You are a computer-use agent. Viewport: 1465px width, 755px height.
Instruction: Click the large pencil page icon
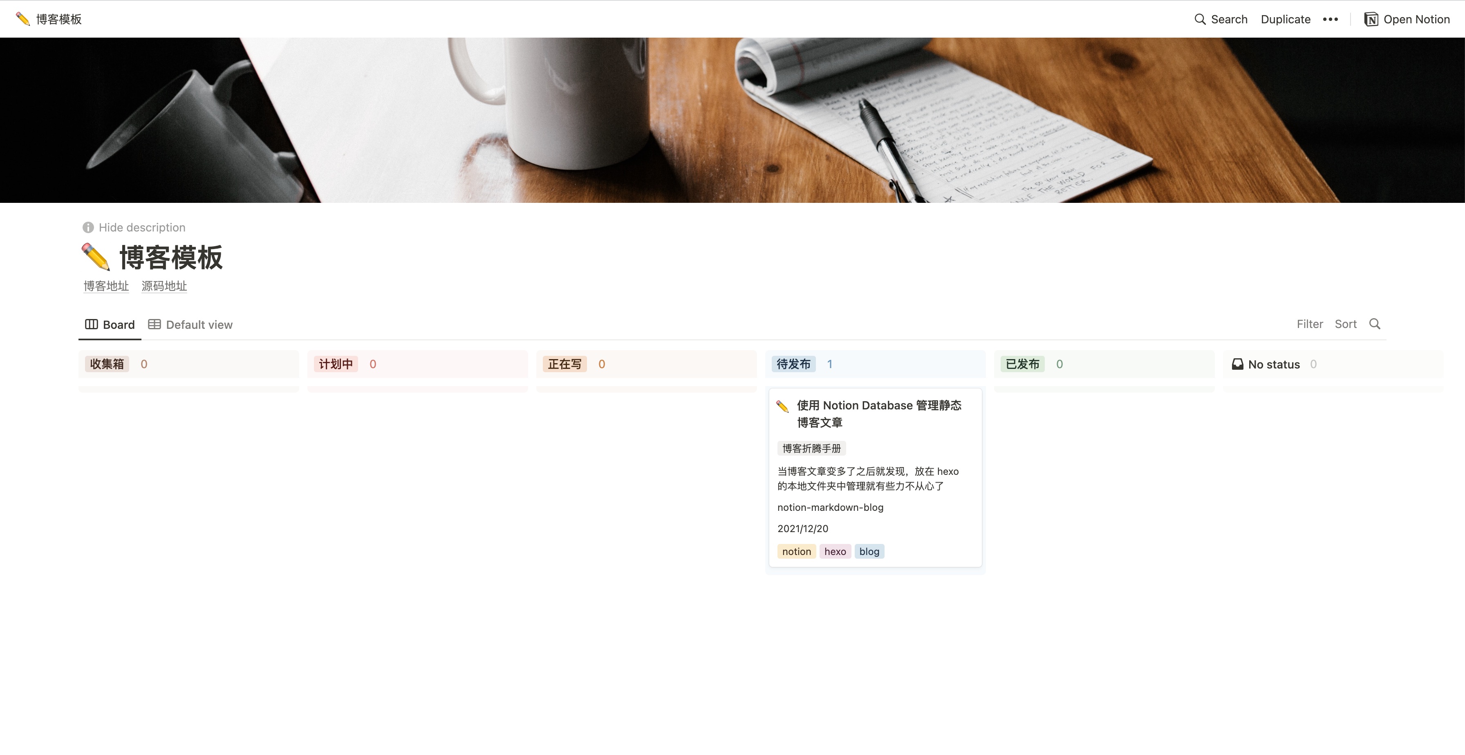point(96,257)
